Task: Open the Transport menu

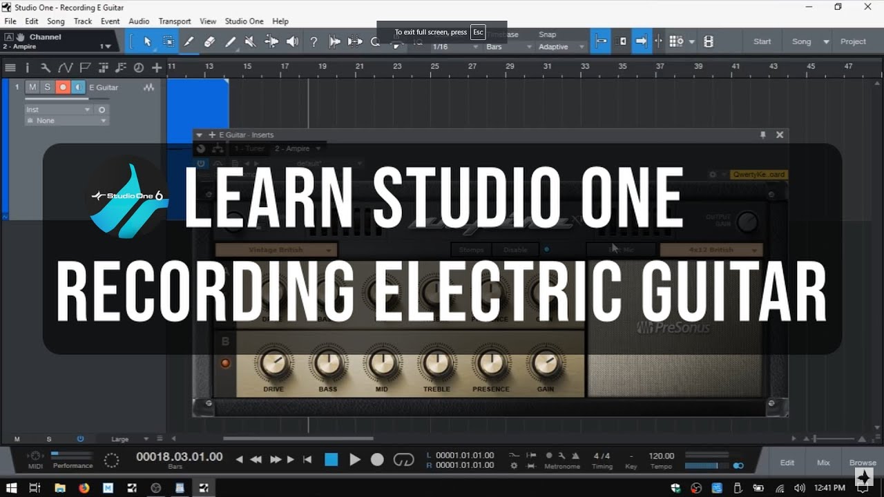Action: pyautogui.click(x=175, y=21)
